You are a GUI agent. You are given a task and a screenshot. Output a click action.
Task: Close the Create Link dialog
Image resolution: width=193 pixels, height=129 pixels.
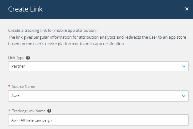point(187,9)
